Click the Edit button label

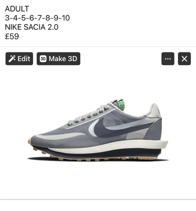(x=24, y=59)
